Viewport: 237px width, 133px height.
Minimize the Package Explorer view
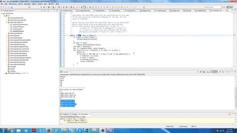click(x=54, y=11)
